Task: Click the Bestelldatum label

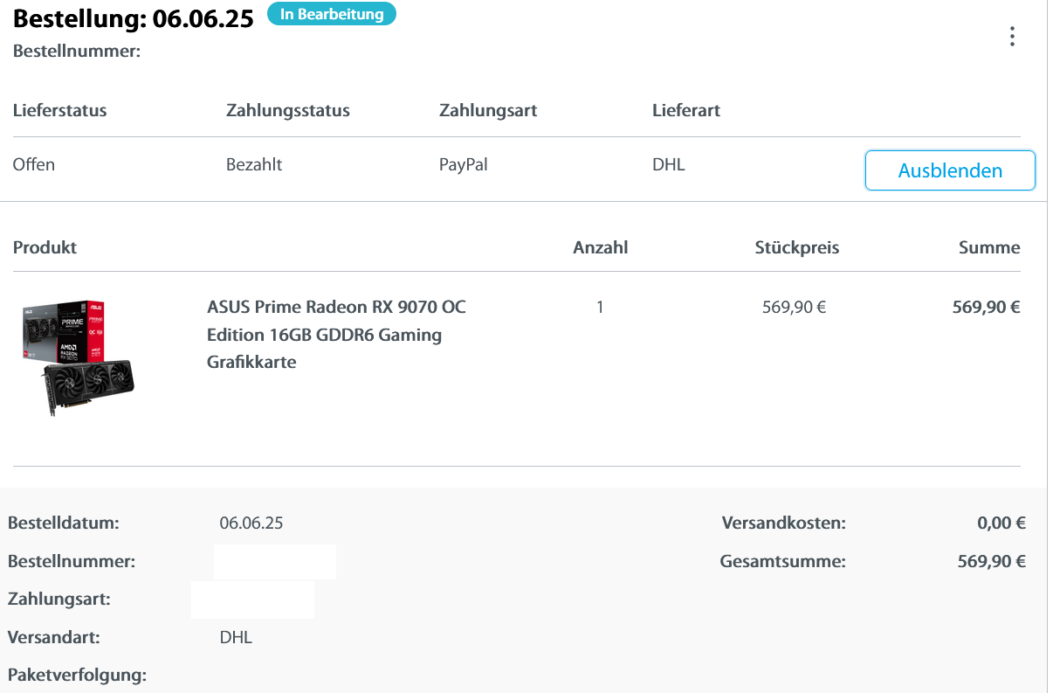Action: 63,523
